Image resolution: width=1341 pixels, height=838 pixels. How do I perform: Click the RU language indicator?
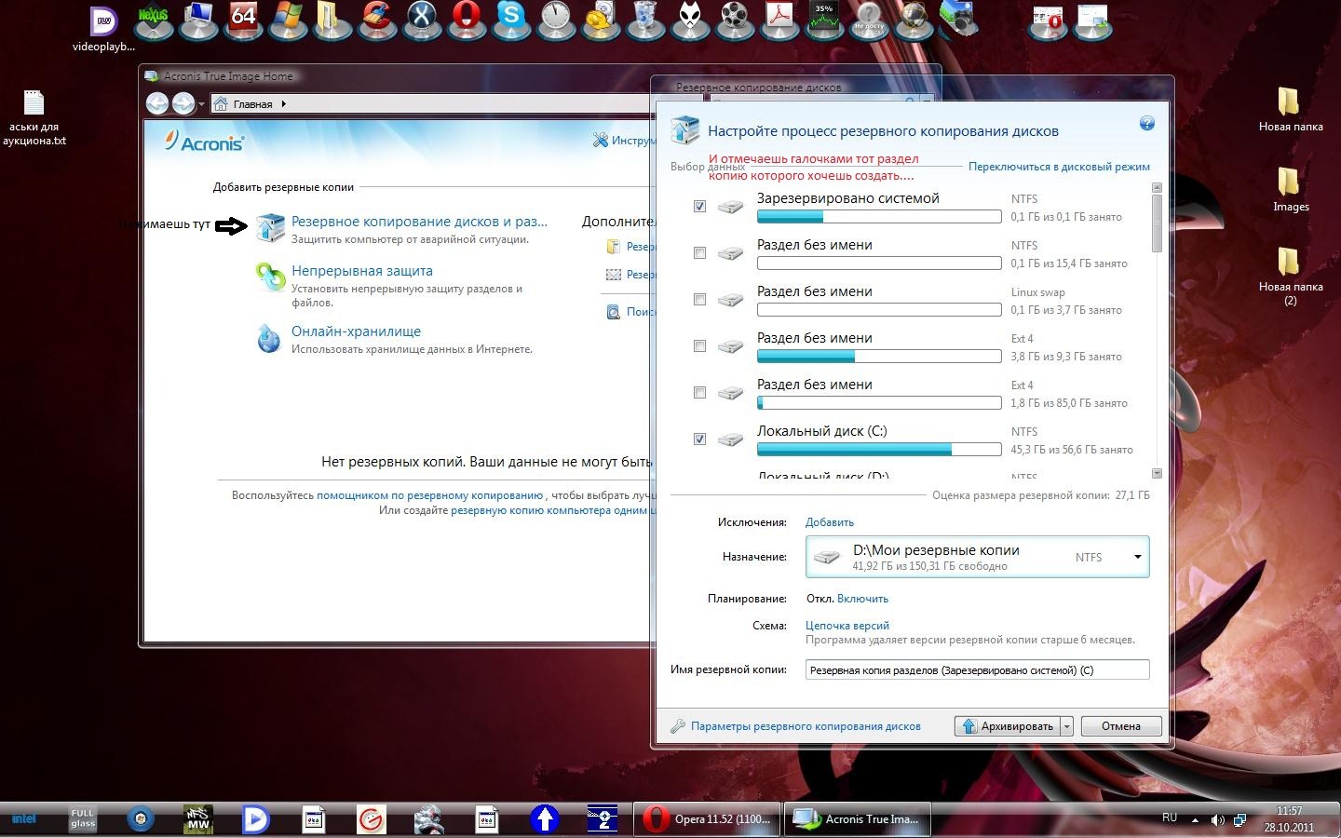coord(1170,818)
